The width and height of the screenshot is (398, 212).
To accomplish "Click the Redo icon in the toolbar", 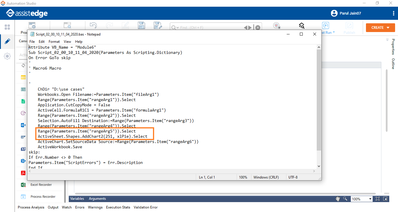I will (x=109, y=25).
